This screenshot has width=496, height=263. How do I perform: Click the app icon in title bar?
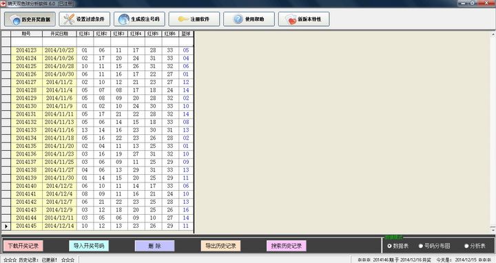[x=3, y=3]
